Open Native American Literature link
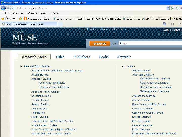 154,91
